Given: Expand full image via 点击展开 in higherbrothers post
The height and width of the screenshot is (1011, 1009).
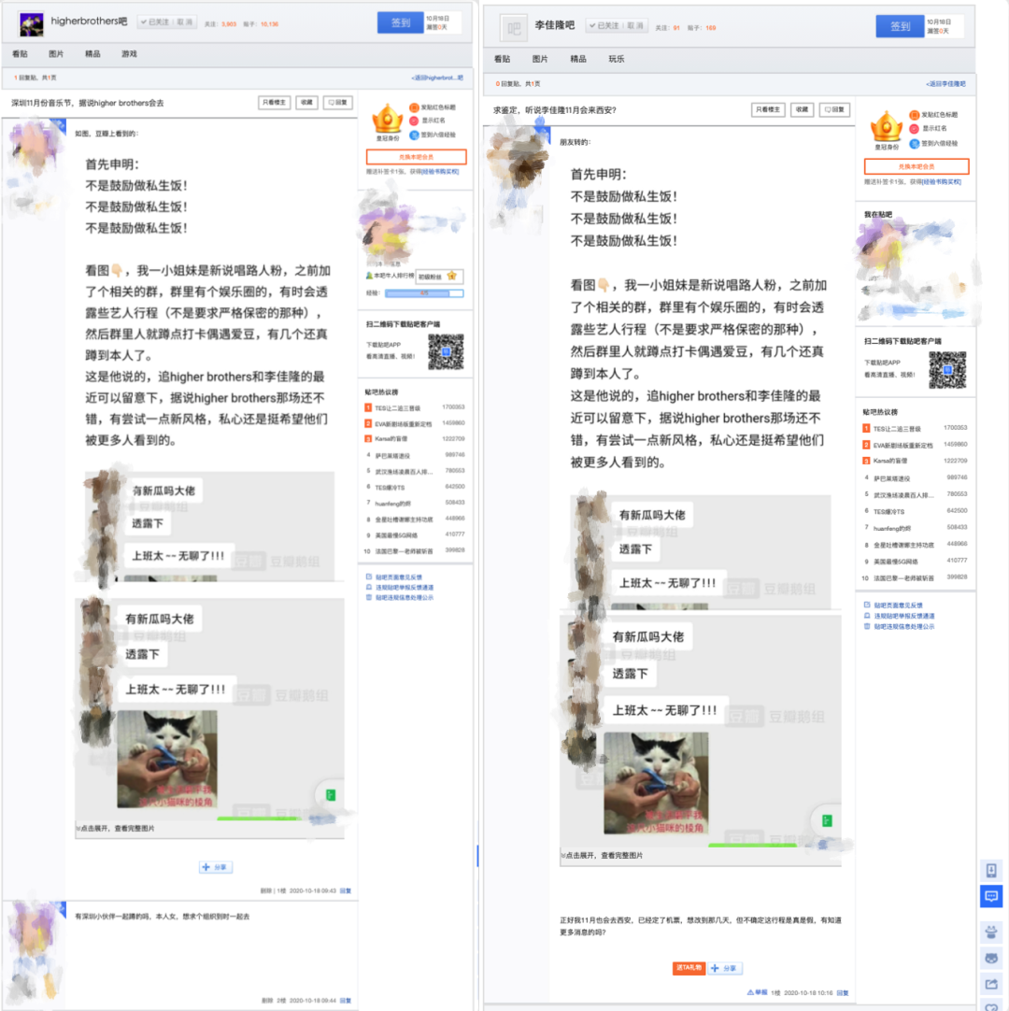Looking at the screenshot, I should [116, 828].
